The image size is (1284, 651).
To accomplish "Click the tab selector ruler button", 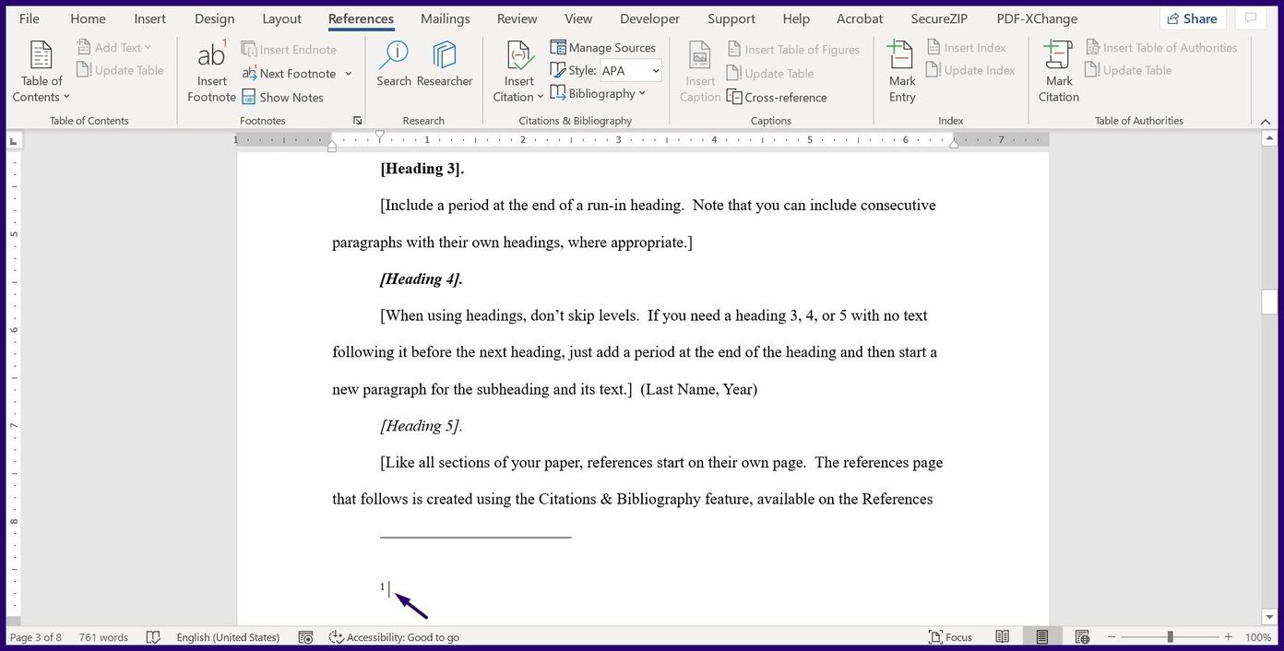I will point(14,141).
